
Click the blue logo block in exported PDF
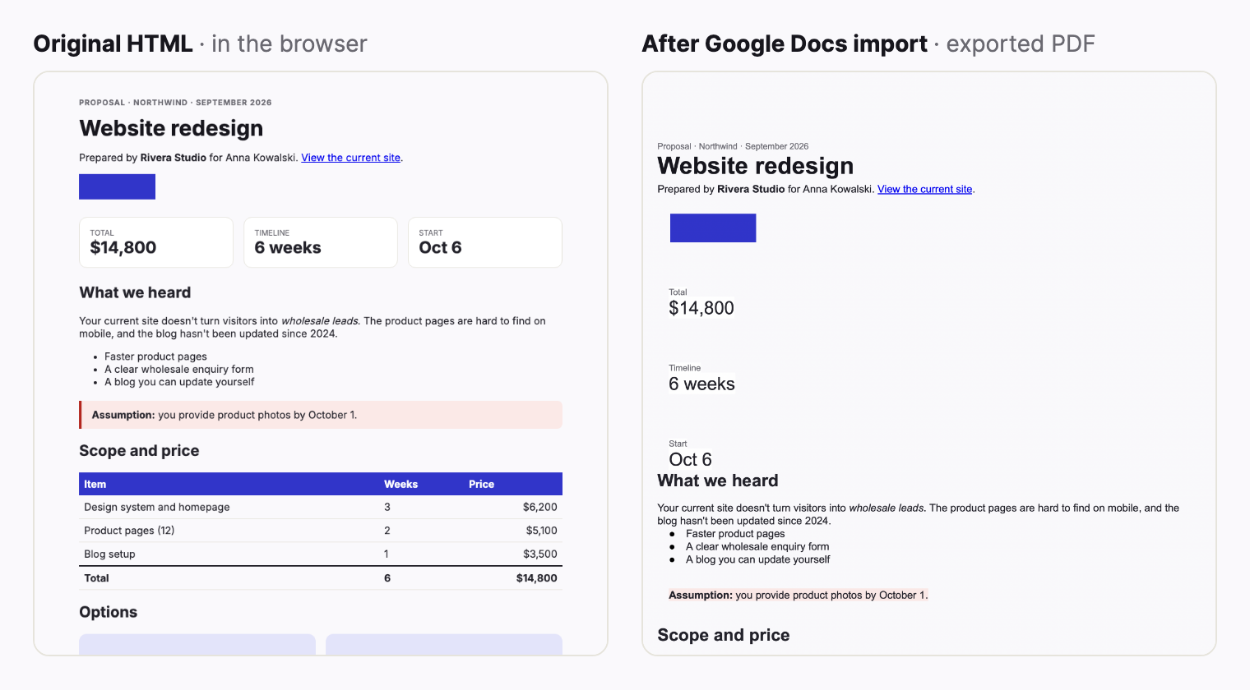[x=713, y=228]
